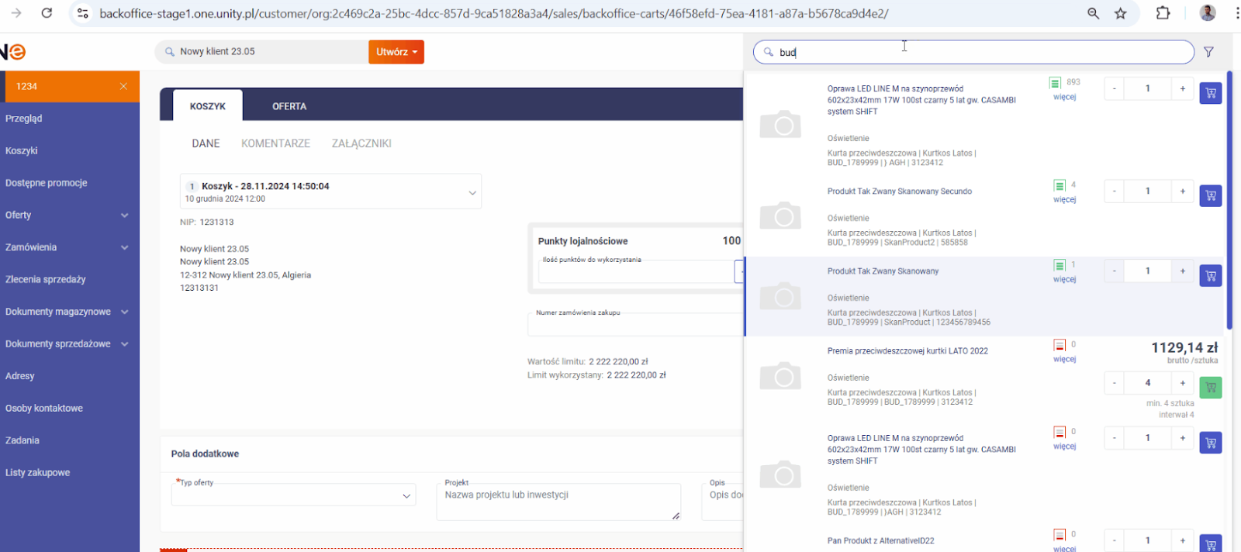Reload the page in the browser

click(x=47, y=13)
